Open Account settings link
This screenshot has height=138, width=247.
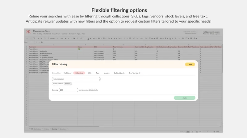coord(208,34)
